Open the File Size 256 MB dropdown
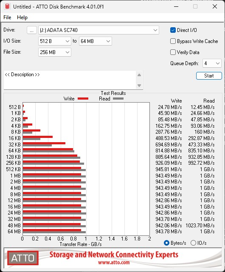 tap(55, 52)
